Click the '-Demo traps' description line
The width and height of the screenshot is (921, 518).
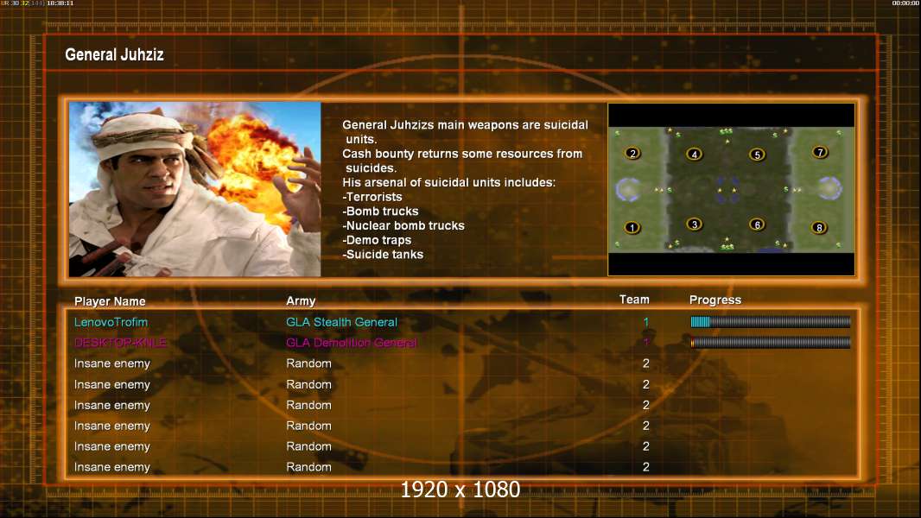coord(377,240)
